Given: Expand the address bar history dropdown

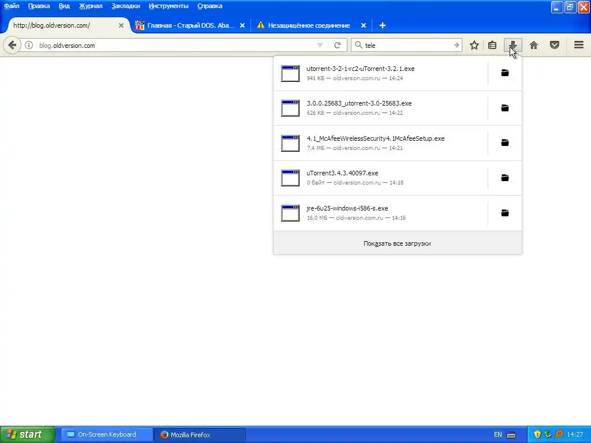Looking at the screenshot, I should (x=320, y=45).
